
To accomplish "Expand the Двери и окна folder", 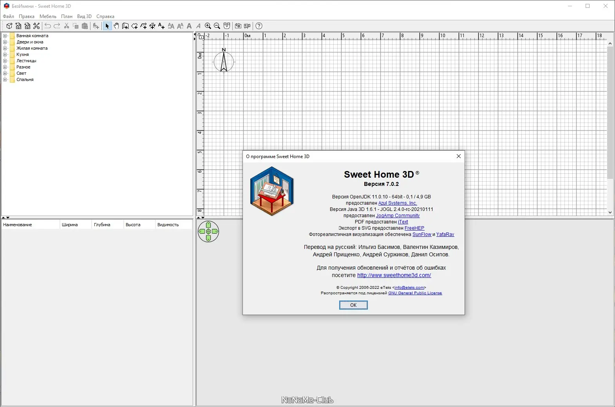I will pos(5,42).
